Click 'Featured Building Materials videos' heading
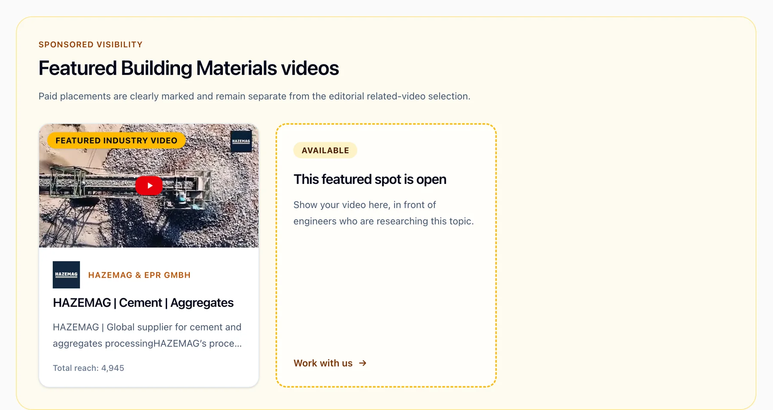This screenshot has height=410, width=773. [189, 68]
